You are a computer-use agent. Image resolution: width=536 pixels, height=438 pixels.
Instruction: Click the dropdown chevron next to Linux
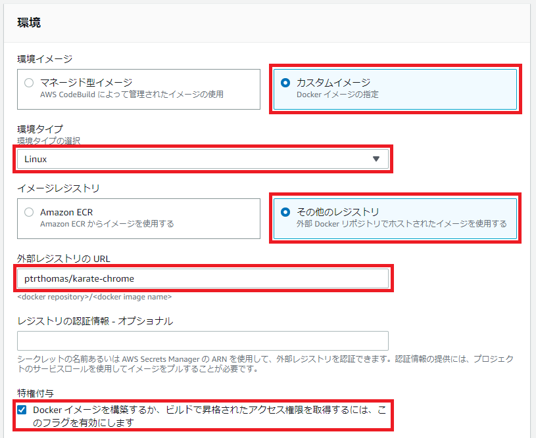coord(377,159)
